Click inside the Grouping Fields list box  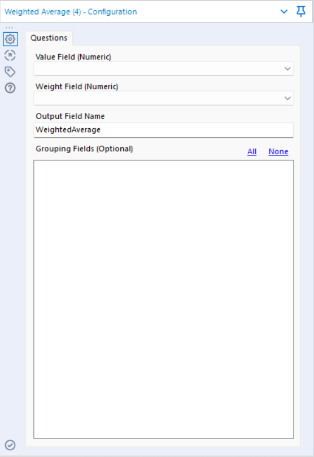[164, 299]
